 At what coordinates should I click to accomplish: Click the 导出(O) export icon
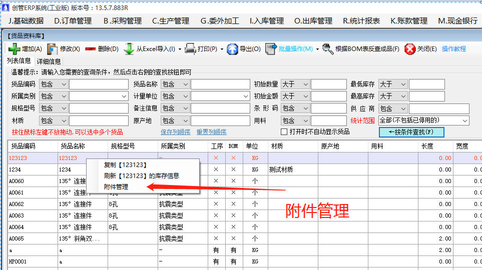coord(232,49)
